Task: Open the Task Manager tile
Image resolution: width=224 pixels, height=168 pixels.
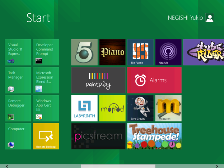Action: 18,80
